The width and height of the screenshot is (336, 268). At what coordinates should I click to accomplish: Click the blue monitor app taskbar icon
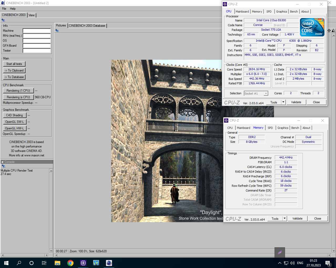[x=96, y=263]
